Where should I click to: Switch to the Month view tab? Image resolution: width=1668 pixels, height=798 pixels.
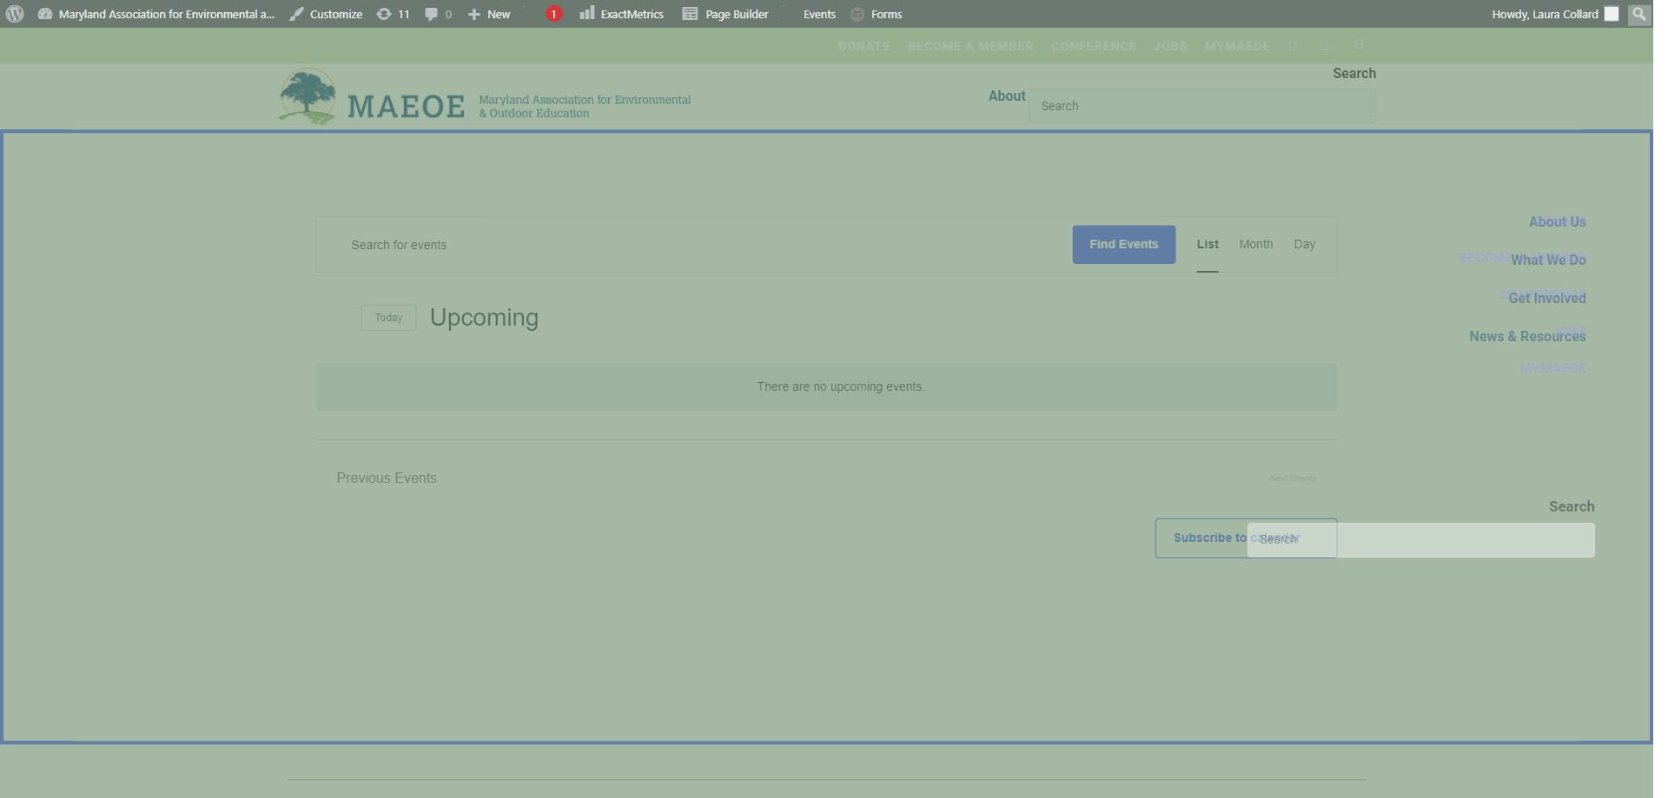tap(1255, 244)
